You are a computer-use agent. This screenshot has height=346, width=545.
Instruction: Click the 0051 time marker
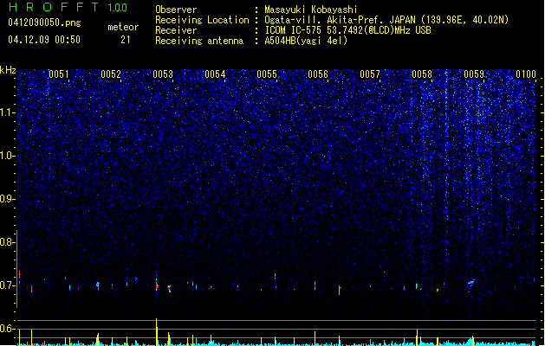(x=59, y=74)
